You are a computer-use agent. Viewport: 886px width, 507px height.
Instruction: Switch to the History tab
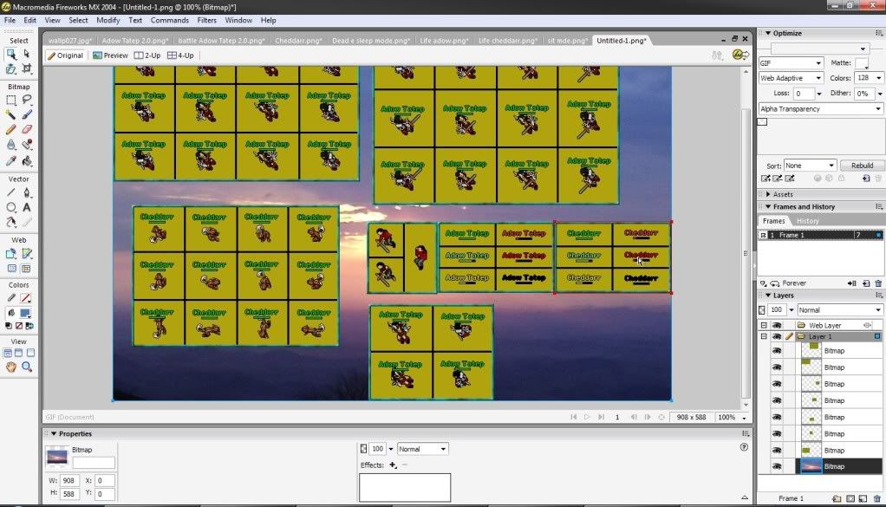pos(807,221)
